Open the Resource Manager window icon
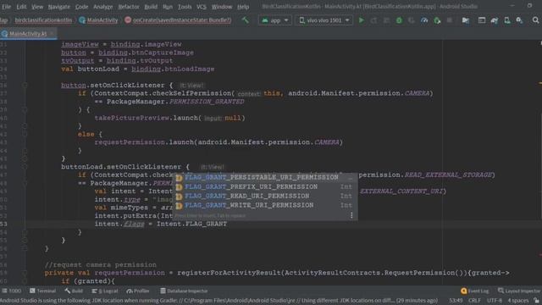 [x=482, y=20]
